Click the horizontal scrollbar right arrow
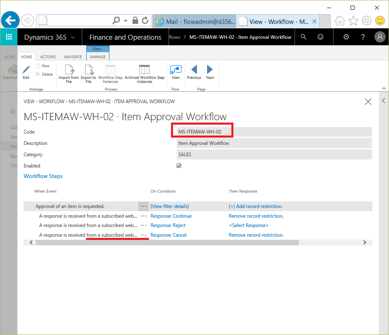389x335 pixels. tap(365, 243)
